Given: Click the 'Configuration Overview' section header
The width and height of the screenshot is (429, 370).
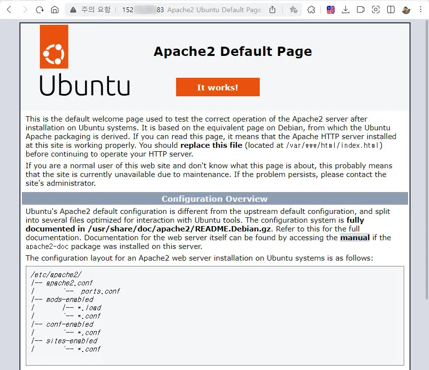Looking at the screenshot, I should pos(214,199).
